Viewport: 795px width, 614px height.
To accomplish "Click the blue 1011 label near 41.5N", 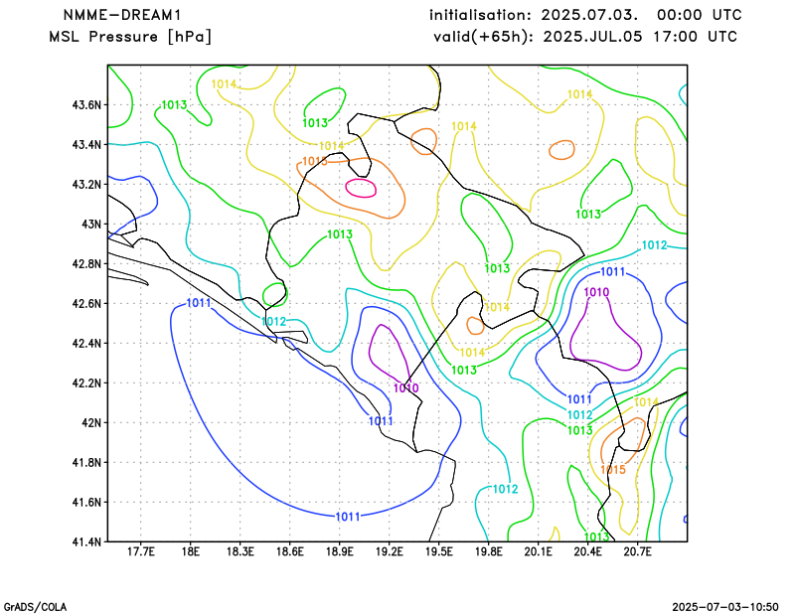I will coord(348,517).
